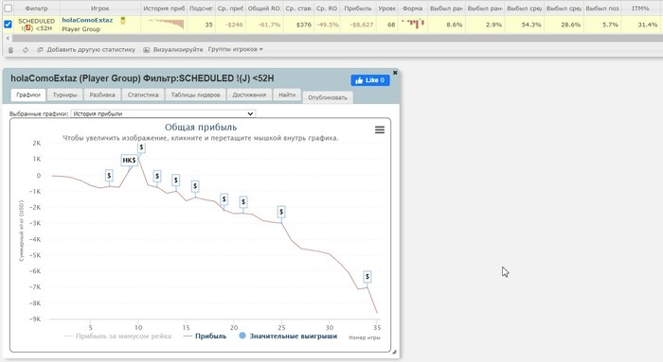Sort by the ITM% column header
Image resolution: width=663 pixels, height=362 pixels.
(639, 8)
